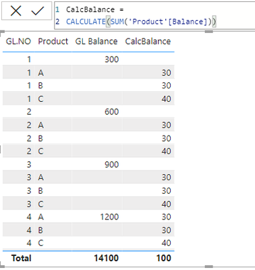255x270 pixels.
Task: Select Product A in GL.NO 1 row
Action: [x=40, y=73]
